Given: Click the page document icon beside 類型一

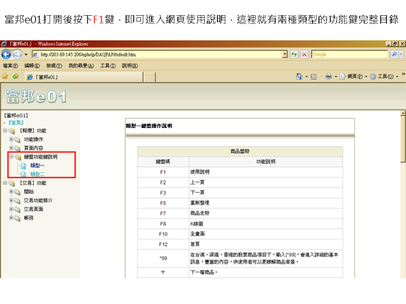Looking at the screenshot, I should tap(23, 166).
